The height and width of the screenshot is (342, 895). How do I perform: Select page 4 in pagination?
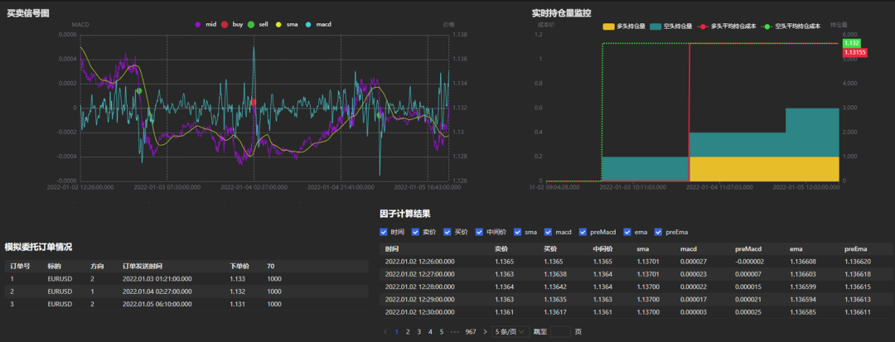[430, 331]
